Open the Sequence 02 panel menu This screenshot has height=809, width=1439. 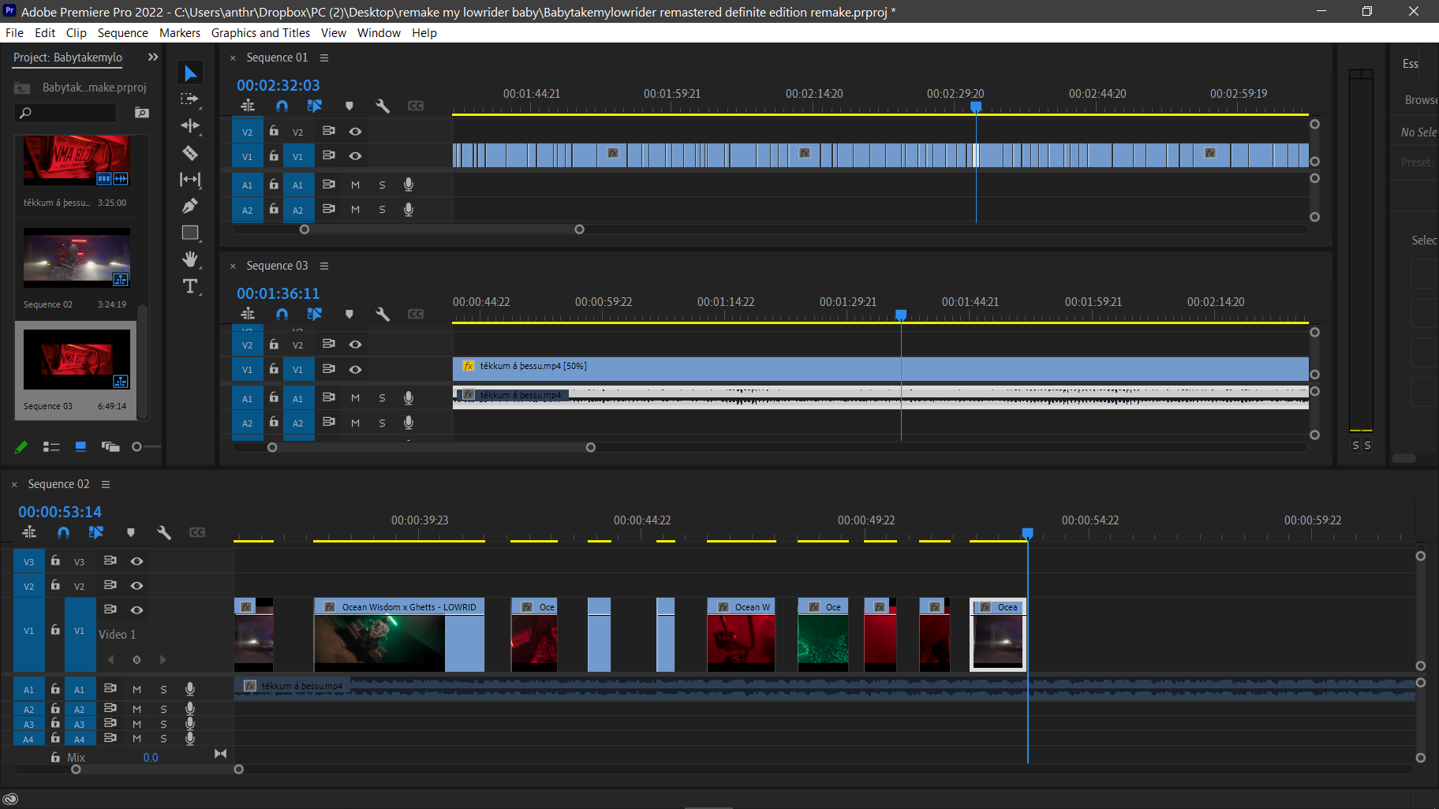[x=106, y=484]
